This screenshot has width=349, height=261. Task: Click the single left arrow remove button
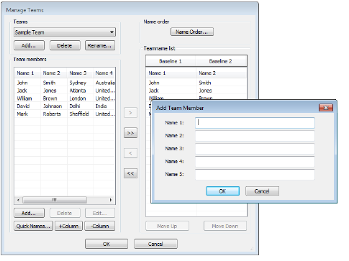(130, 153)
